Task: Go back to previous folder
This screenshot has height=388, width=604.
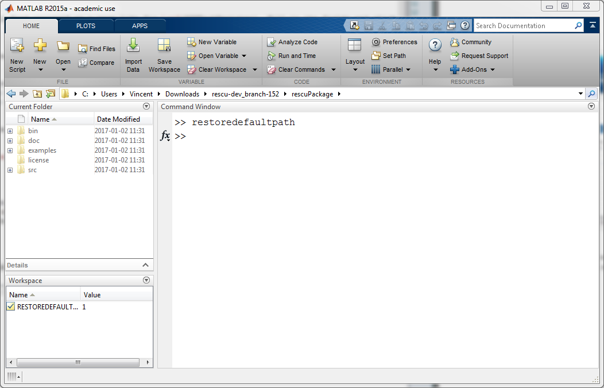Action: point(11,94)
